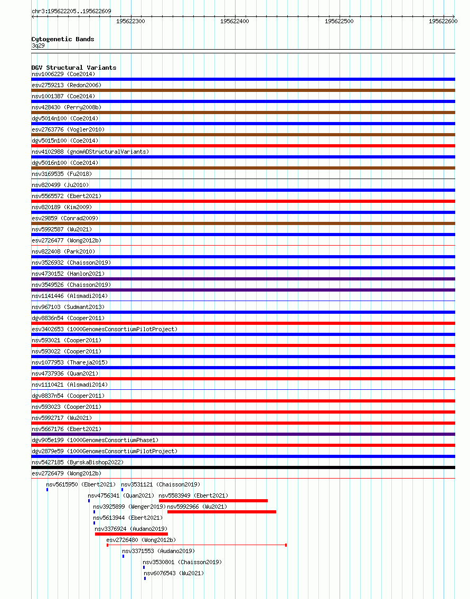Click the Cytogenetic Bands track title
The height and width of the screenshot is (599, 470).
click(63, 39)
